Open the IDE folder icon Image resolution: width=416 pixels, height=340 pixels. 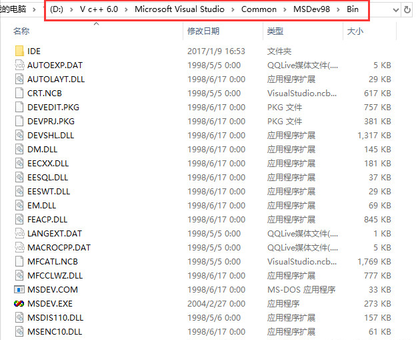coord(19,51)
